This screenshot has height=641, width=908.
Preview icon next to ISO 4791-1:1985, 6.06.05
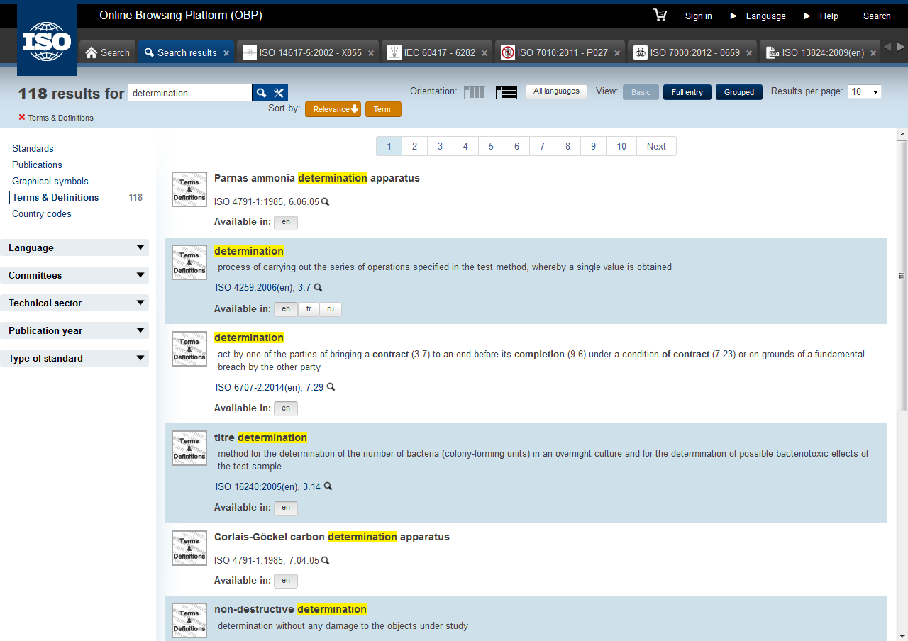pos(326,202)
